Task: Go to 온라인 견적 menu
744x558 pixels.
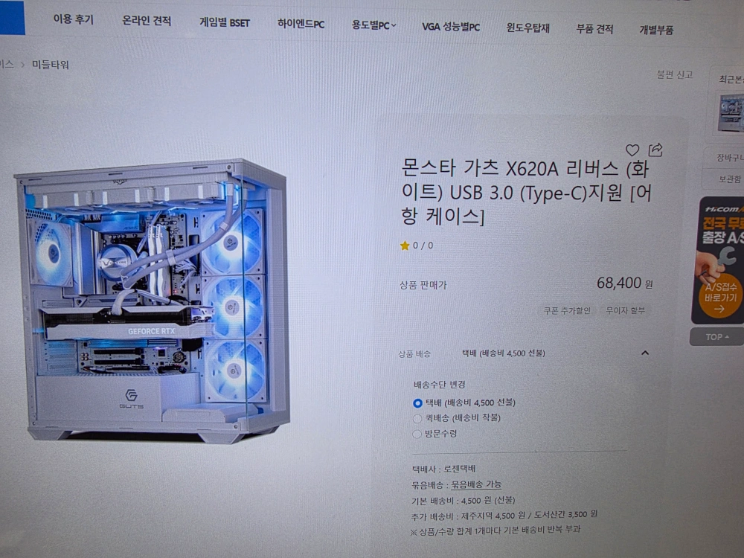Action: coord(147,21)
